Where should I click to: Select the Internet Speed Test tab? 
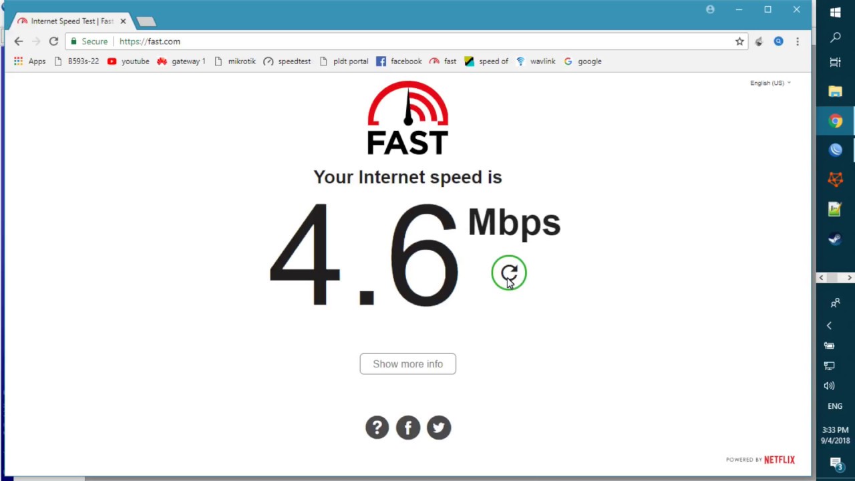click(71, 21)
